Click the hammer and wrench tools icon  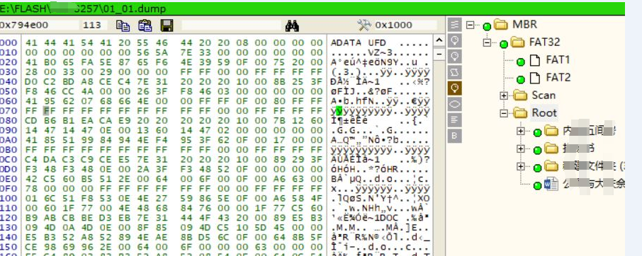point(364,25)
